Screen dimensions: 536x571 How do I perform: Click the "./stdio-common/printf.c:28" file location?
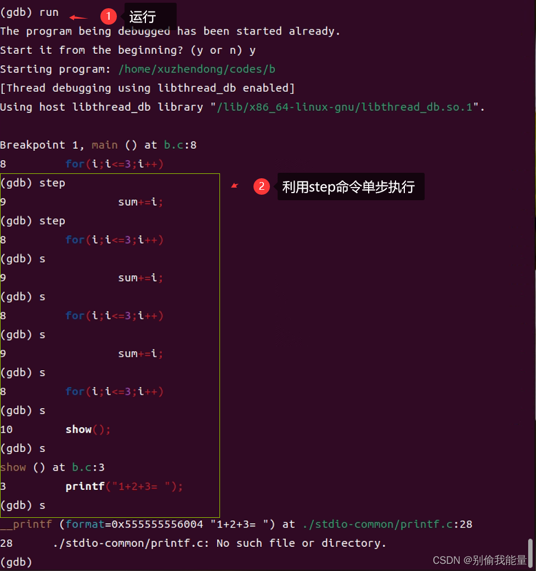[387, 524]
